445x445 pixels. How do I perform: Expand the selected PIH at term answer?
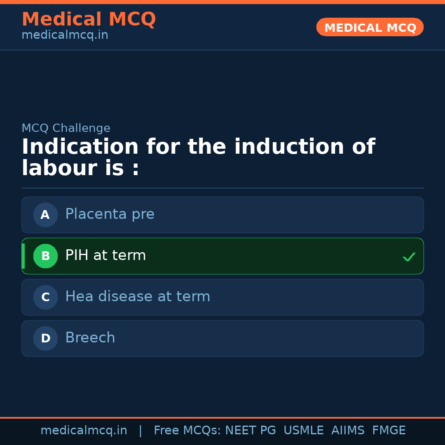(222, 256)
